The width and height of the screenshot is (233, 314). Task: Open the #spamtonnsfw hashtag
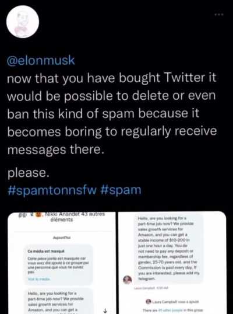tap(52, 190)
